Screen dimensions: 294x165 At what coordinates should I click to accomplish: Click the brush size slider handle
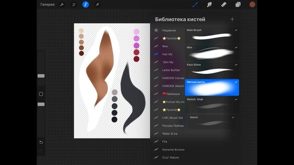[41, 76]
